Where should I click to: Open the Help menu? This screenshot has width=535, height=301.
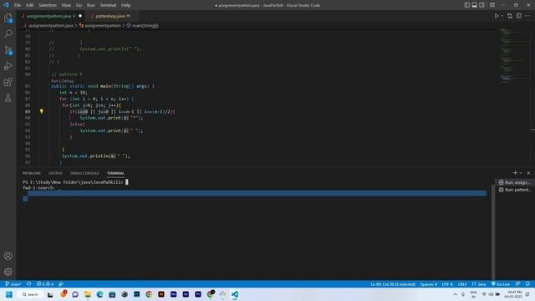126,5
